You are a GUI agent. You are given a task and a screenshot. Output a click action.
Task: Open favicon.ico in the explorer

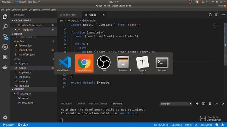click(25, 46)
